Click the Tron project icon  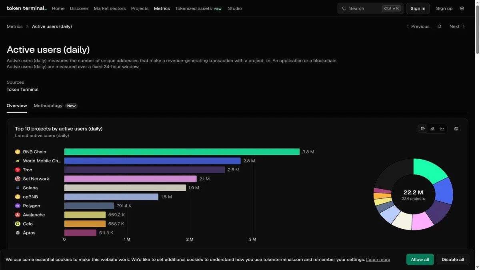pyautogui.click(x=18, y=170)
